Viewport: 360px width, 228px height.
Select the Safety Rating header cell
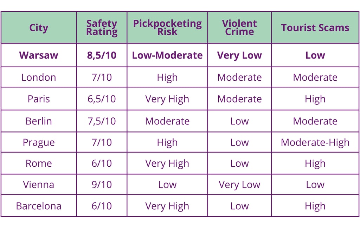[x=102, y=27]
